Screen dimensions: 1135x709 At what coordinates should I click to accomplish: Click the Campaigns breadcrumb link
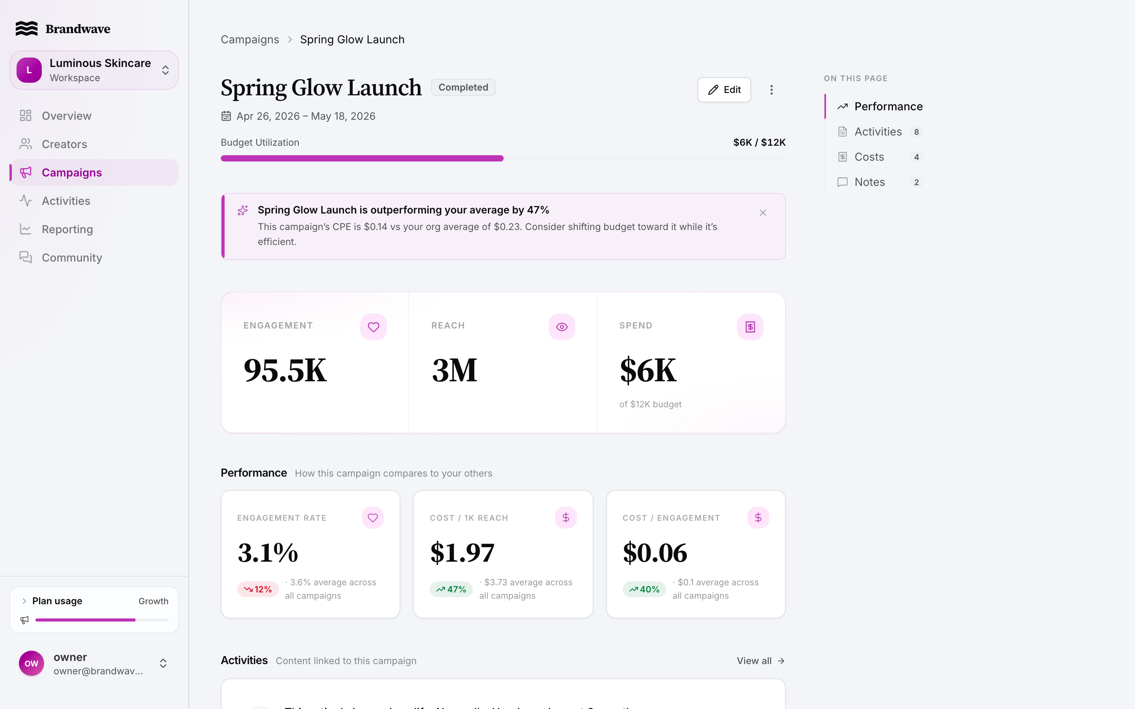[250, 39]
